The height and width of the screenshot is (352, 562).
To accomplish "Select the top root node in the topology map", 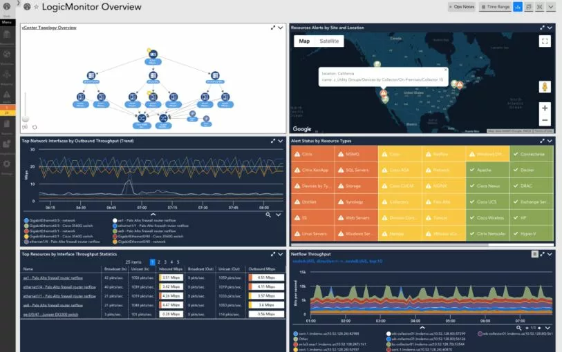I will point(153,54).
